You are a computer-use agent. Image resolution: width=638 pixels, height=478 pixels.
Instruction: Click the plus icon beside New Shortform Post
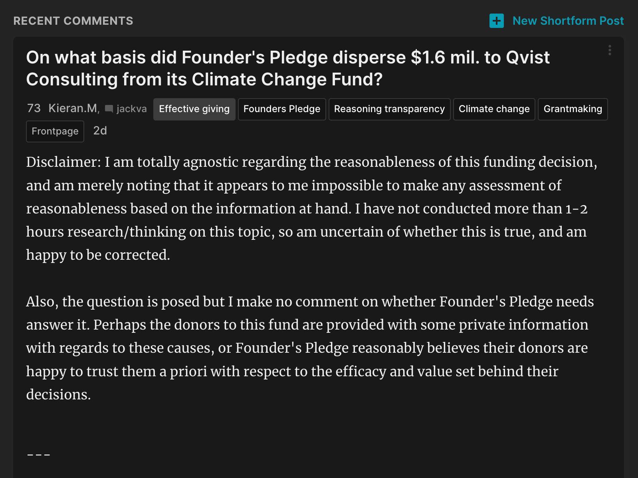click(x=496, y=21)
